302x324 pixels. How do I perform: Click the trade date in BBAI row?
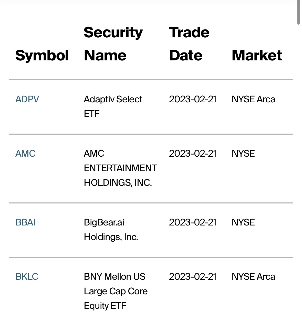click(x=193, y=222)
